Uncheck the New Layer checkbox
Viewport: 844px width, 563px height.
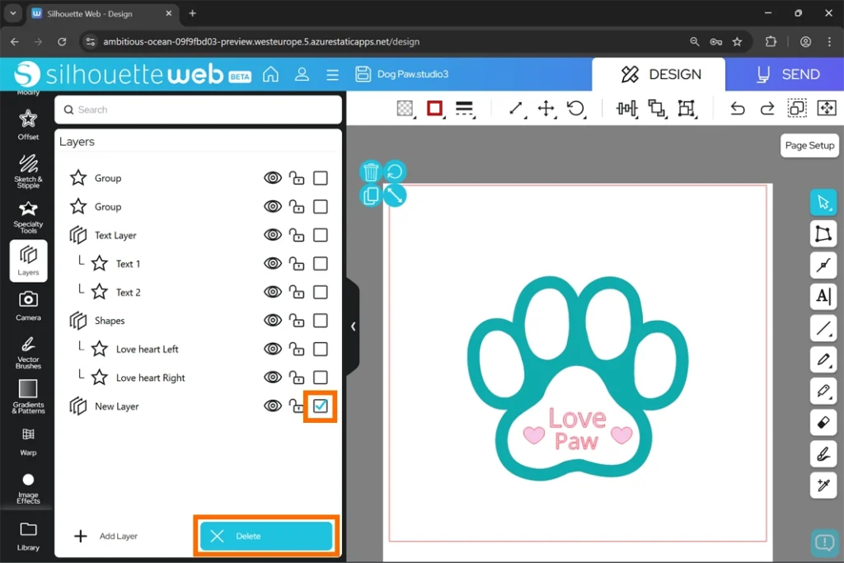[321, 406]
